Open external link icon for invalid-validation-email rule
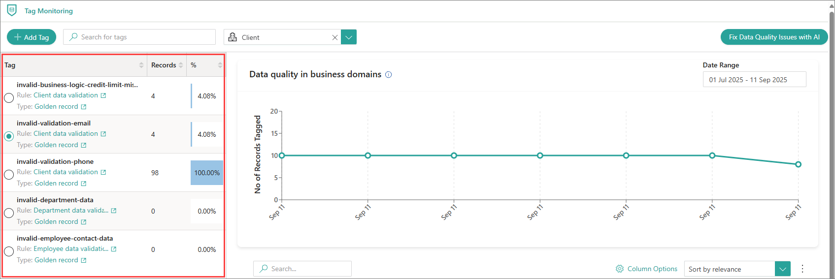The width and height of the screenshot is (835, 279). tap(103, 134)
